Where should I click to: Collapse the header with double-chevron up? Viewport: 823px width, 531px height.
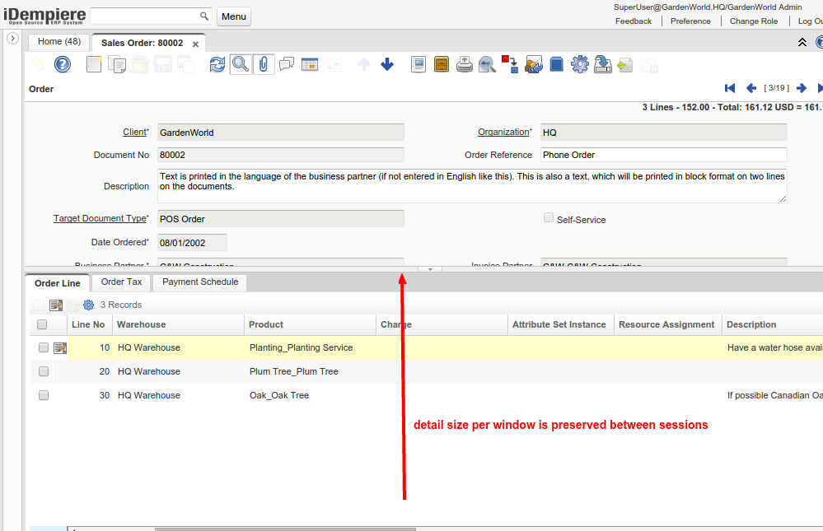tap(802, 43)
